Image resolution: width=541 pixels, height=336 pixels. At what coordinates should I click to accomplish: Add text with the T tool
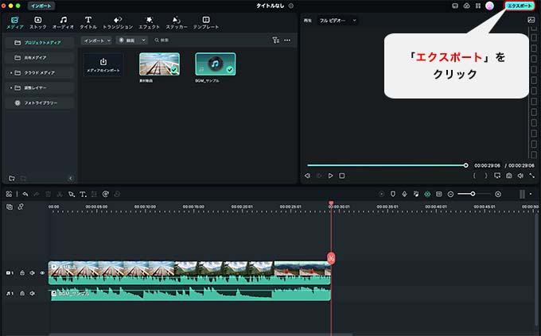point(83,195)
